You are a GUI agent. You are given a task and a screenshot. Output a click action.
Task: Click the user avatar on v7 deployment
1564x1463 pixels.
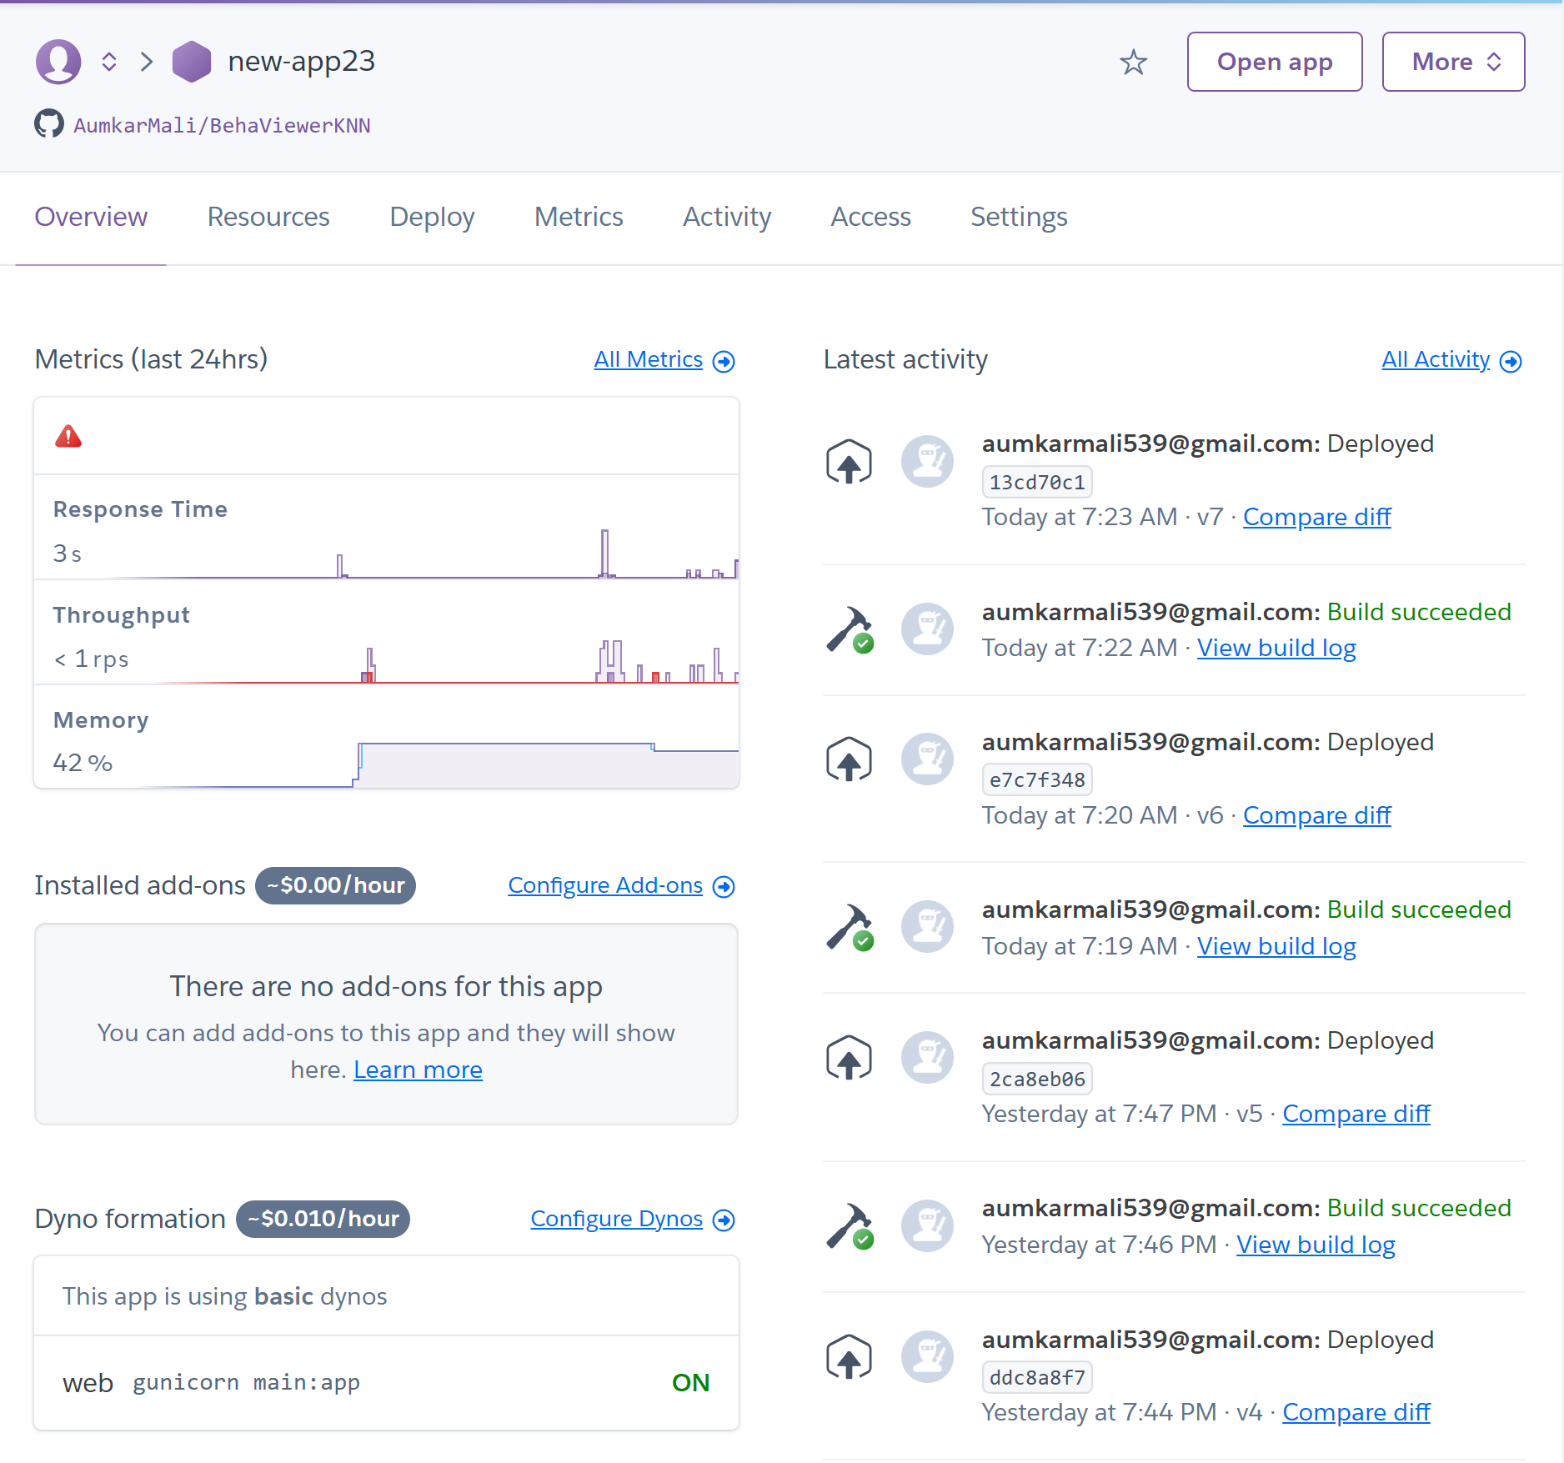point(927,461)
